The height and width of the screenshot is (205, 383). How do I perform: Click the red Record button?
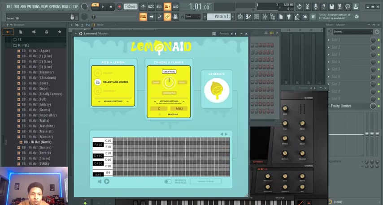click(x=119, y=7)
